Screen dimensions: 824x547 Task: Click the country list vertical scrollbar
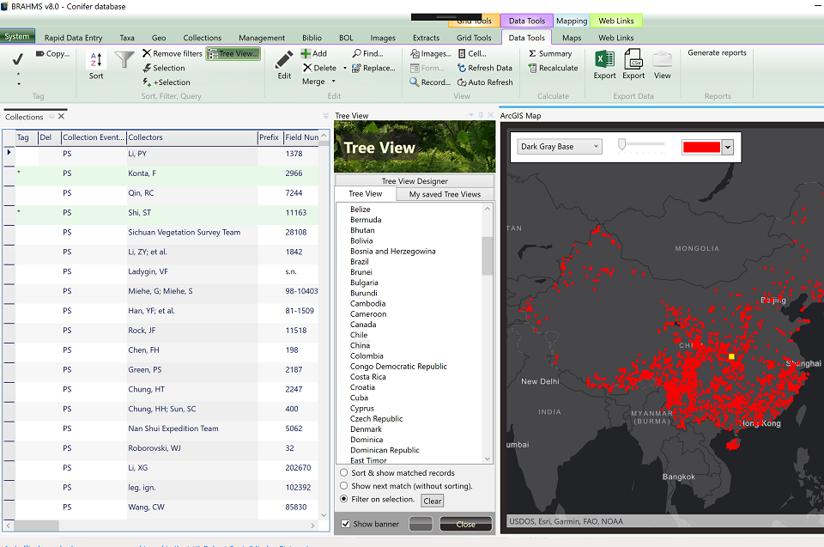tap(488, 256)
